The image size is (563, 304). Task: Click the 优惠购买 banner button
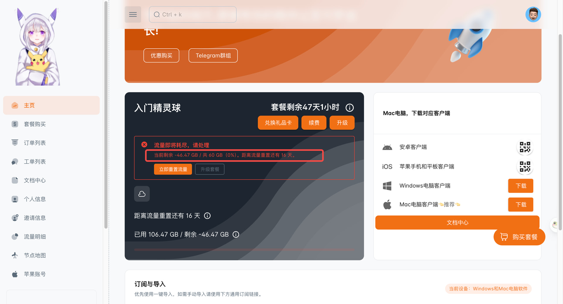point(161,55)
